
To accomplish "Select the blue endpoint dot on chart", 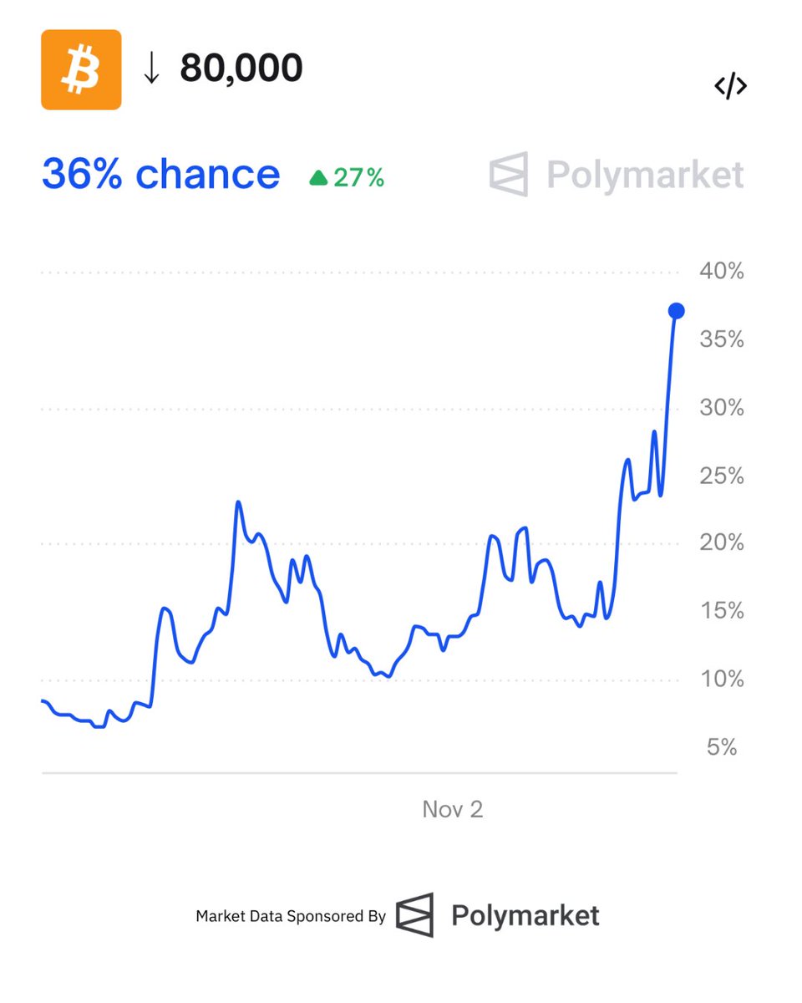I will [x=677, y=311].
